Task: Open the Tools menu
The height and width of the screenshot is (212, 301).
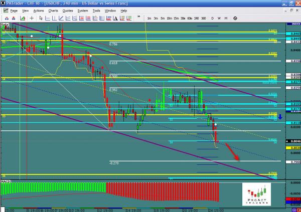Action: tap(95, 10)
